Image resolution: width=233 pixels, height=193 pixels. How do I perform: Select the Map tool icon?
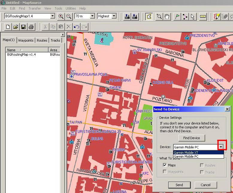pos(149,16)
